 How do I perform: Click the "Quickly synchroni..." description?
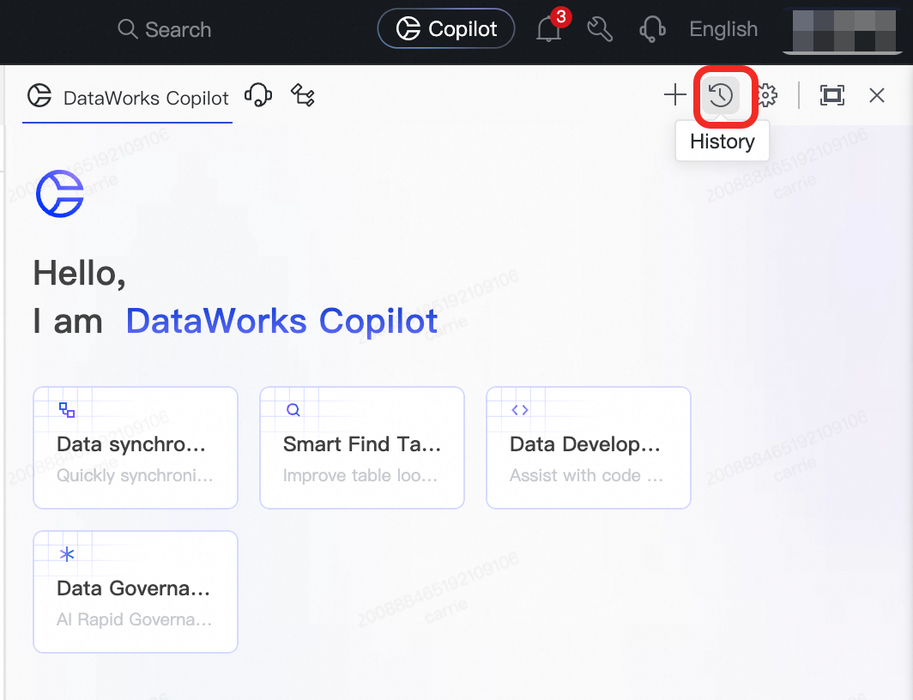[x=135, y=475]
